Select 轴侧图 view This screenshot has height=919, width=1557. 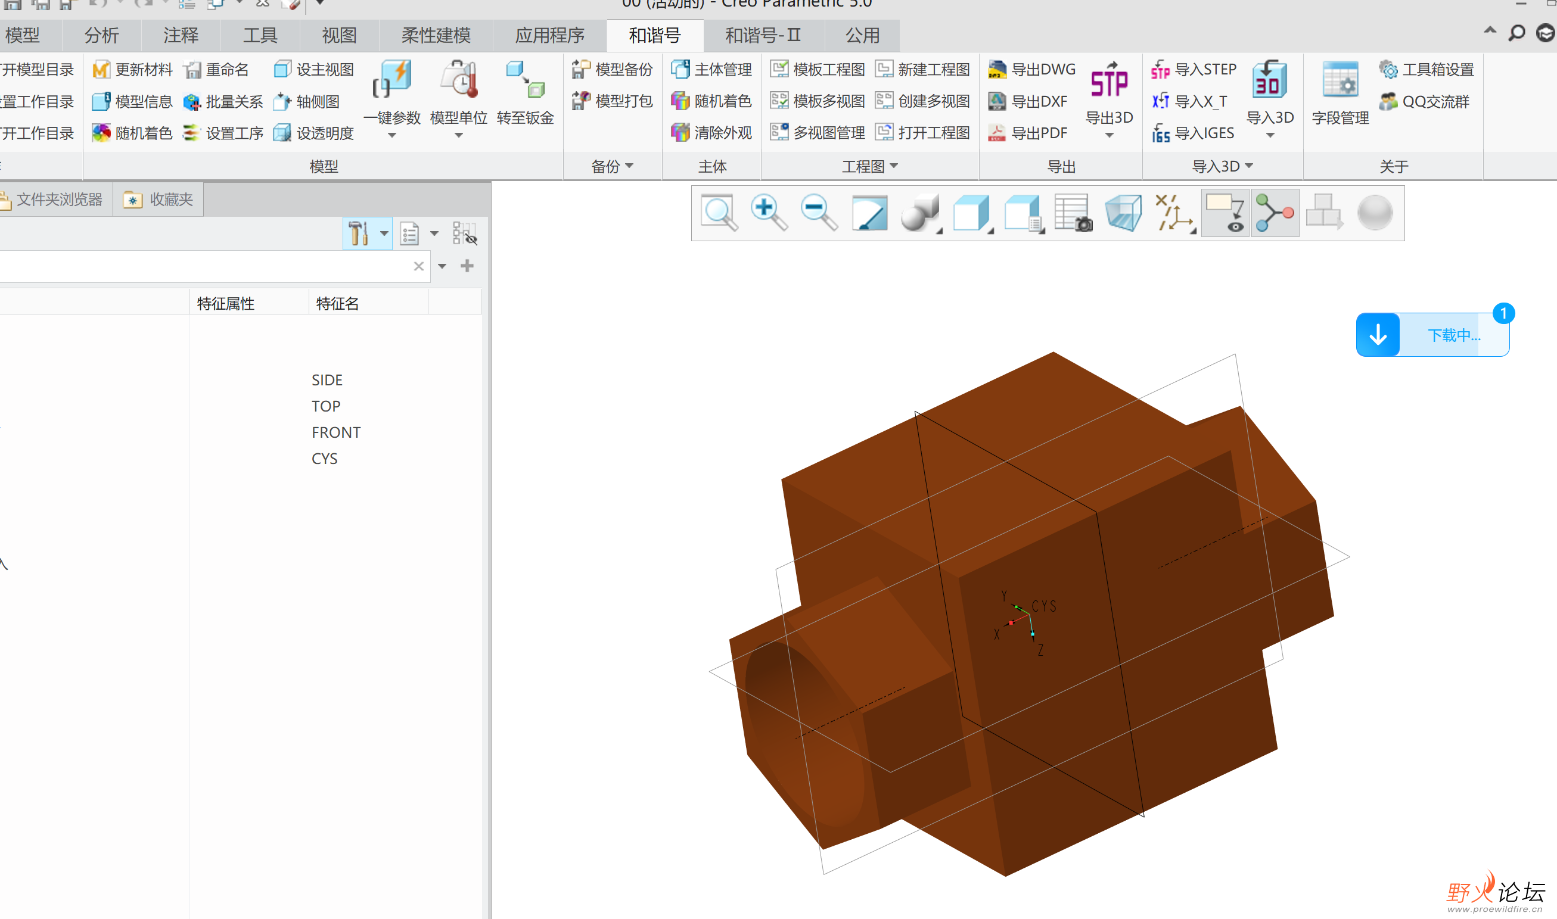[x=307, y=102]
